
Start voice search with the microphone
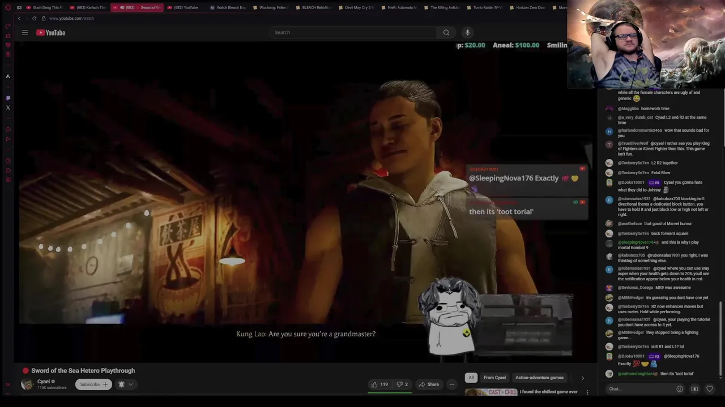tap(467, 32)
